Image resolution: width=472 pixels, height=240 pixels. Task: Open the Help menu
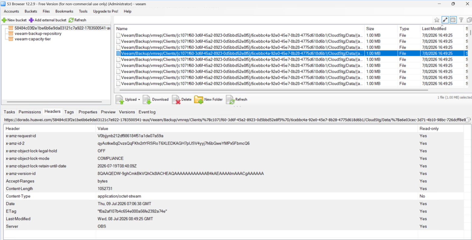(128, 11)
